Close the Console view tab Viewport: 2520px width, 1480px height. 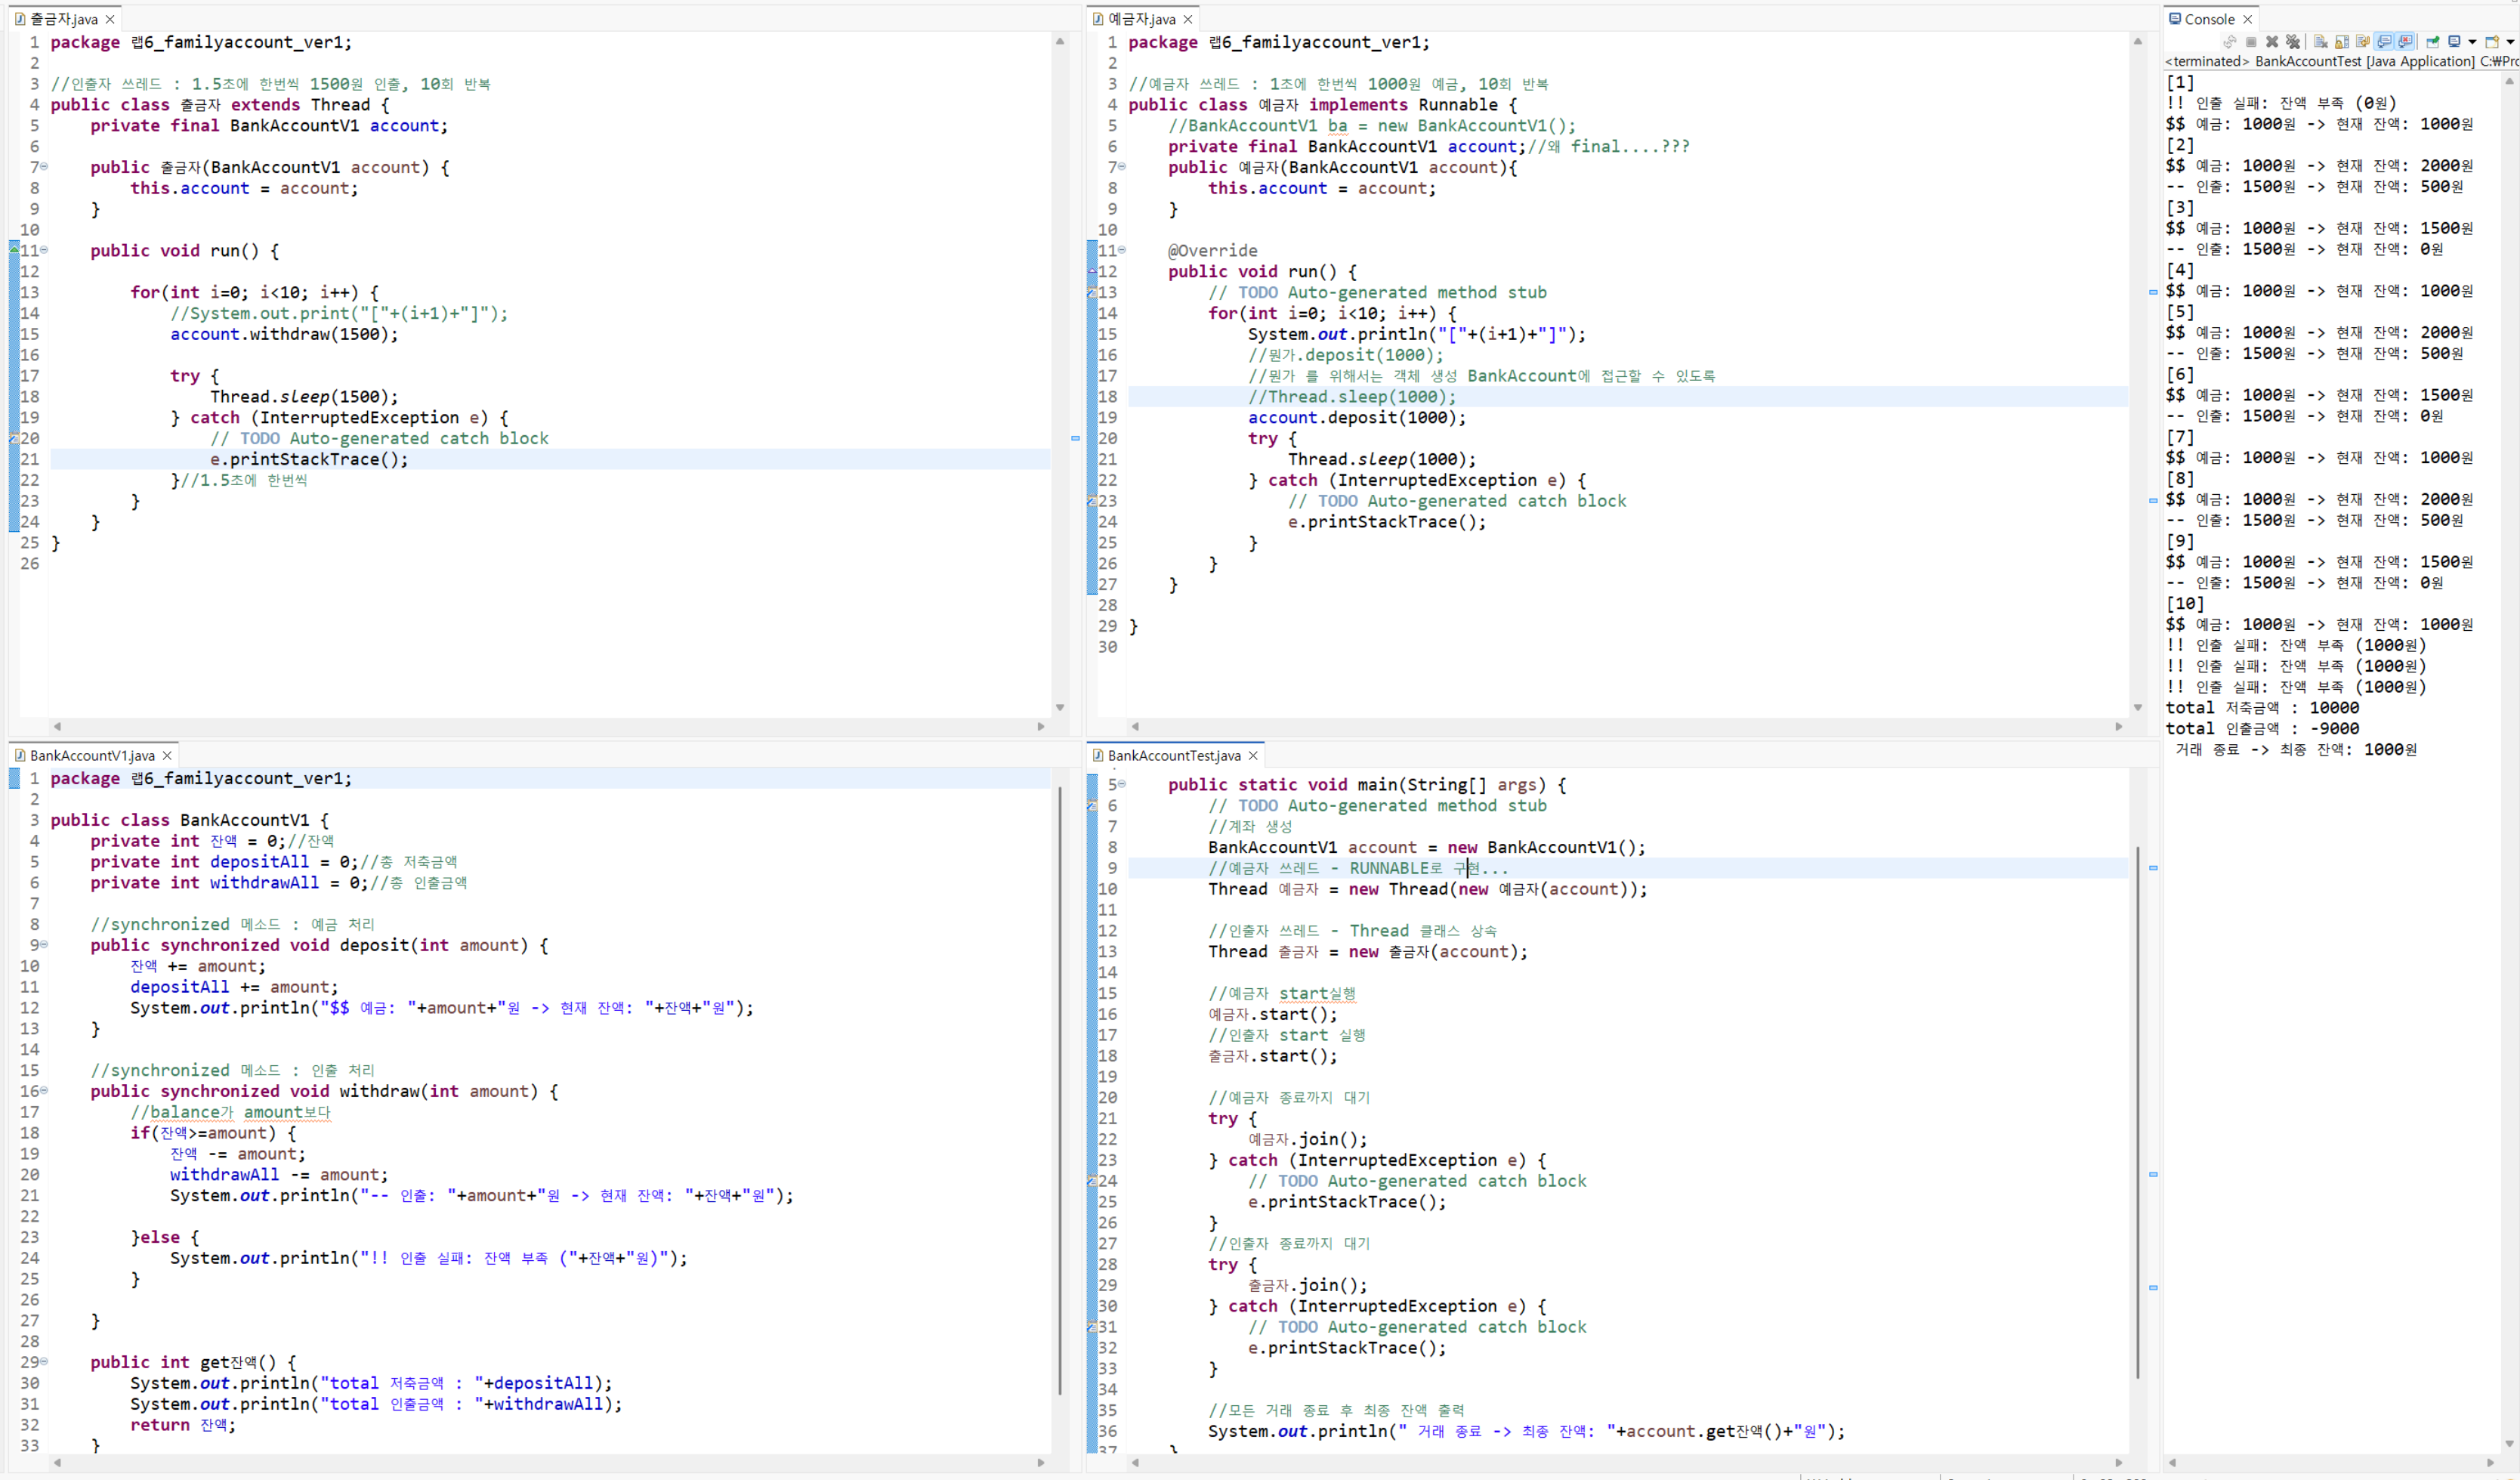tap(2248, 19)
